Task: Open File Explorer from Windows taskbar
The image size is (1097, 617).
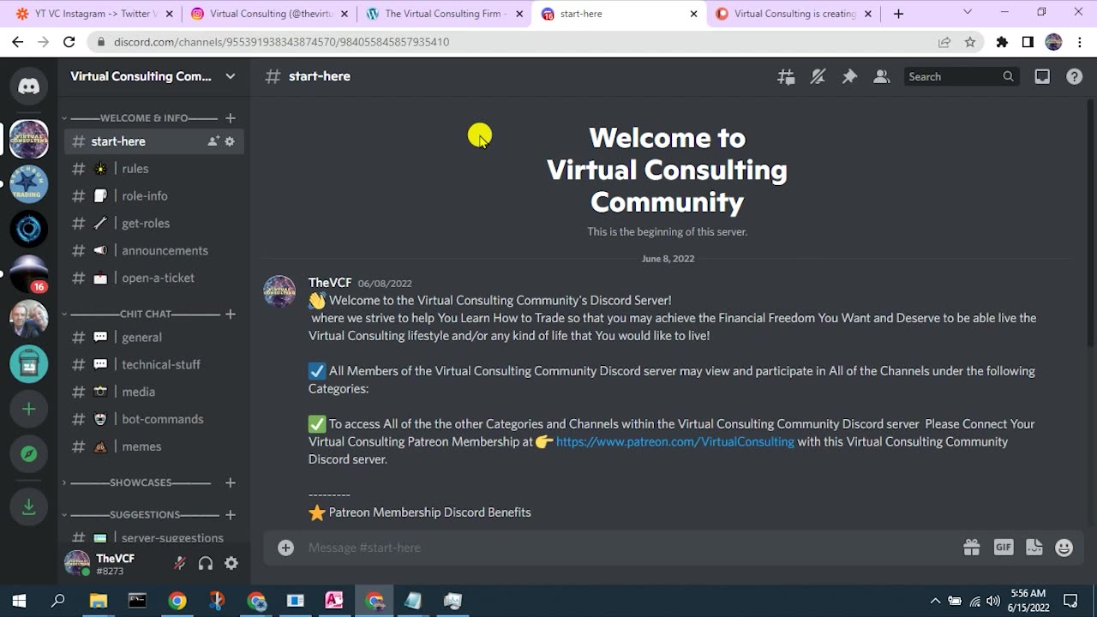Action: pyautogui.click(x=98, y=601)
